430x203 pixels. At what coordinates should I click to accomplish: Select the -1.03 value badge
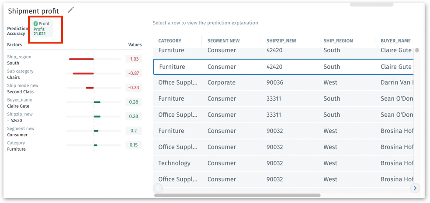pos(133,59)
